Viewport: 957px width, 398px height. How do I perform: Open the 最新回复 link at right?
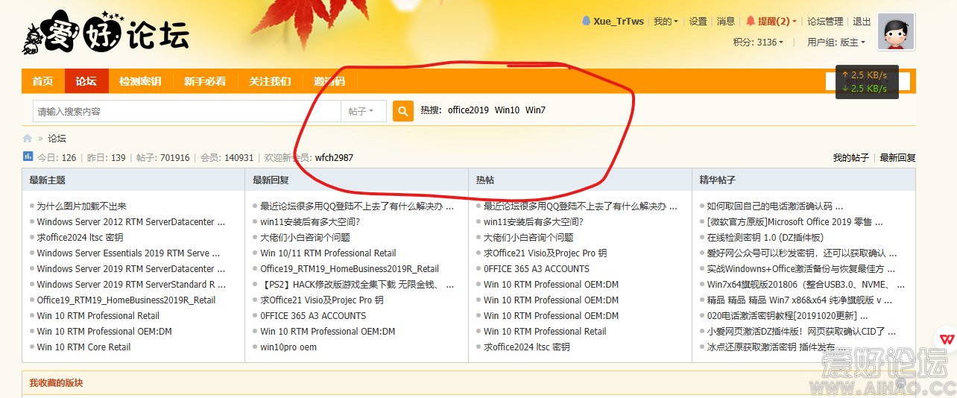point(897,158)
